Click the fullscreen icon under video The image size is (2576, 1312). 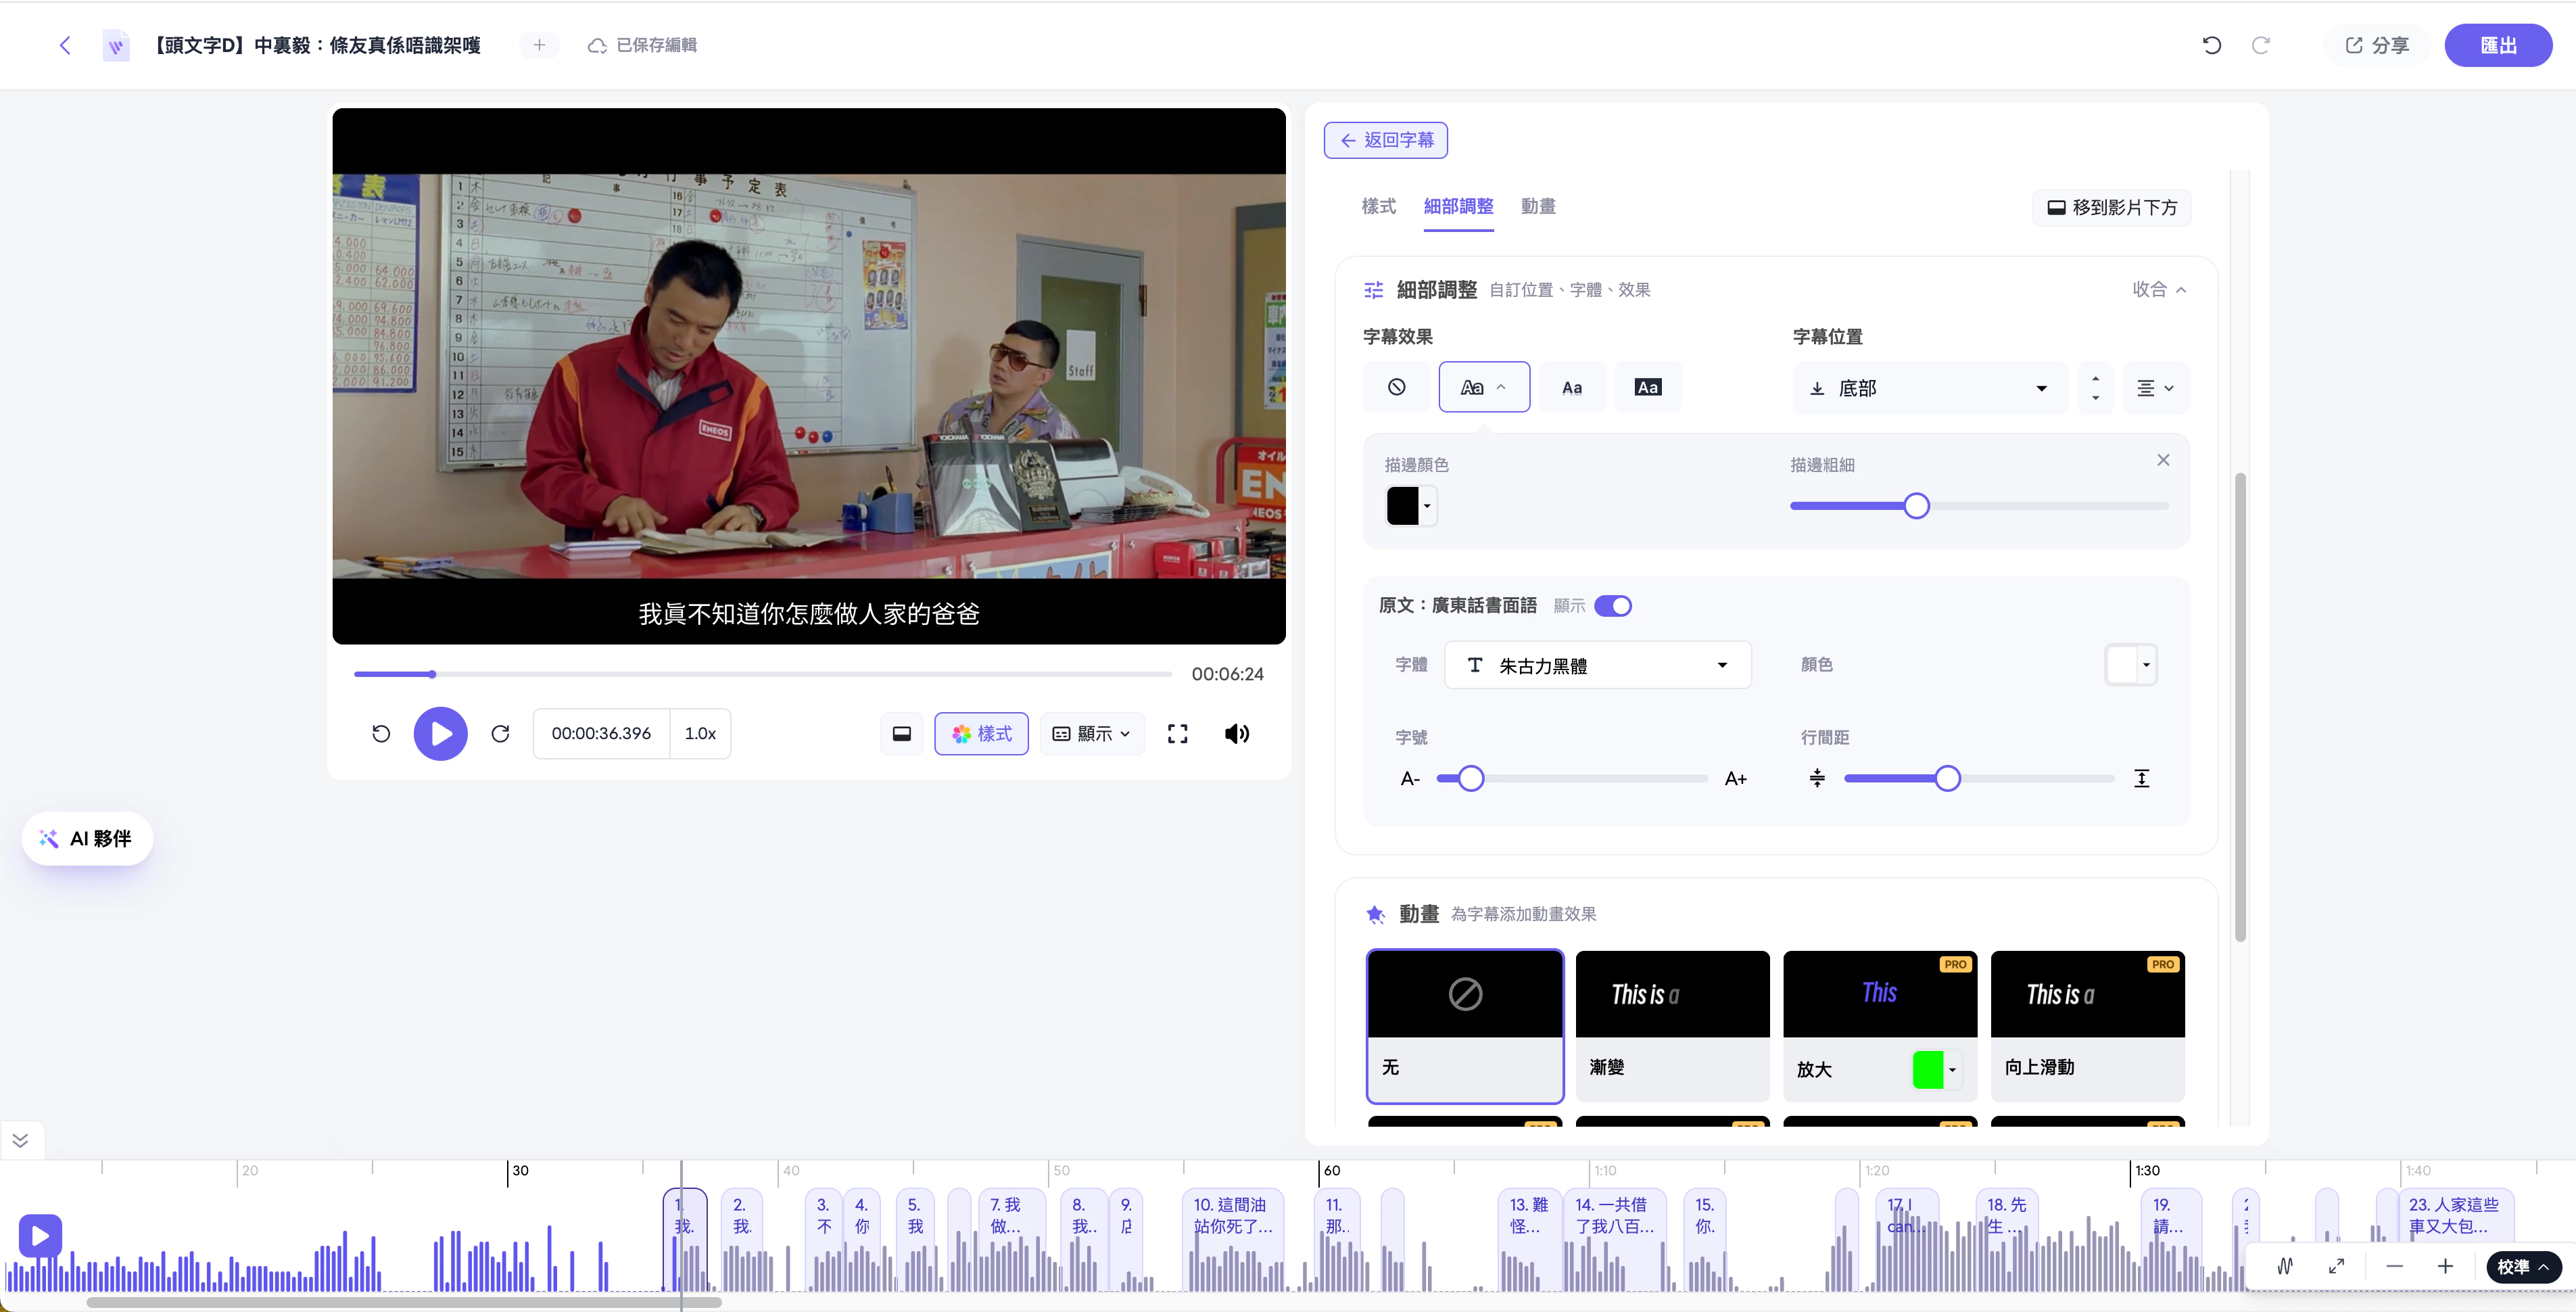click(x=1177, y=733)
